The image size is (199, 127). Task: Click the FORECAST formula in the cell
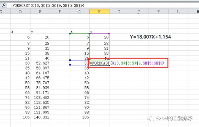pos(127,63)
